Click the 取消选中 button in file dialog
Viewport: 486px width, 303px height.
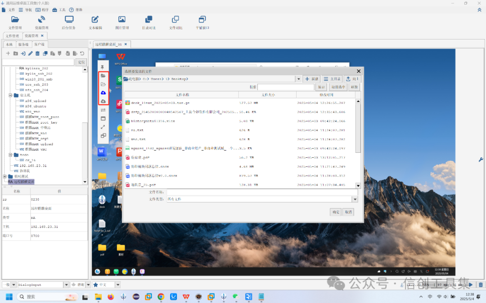point(337,87)
